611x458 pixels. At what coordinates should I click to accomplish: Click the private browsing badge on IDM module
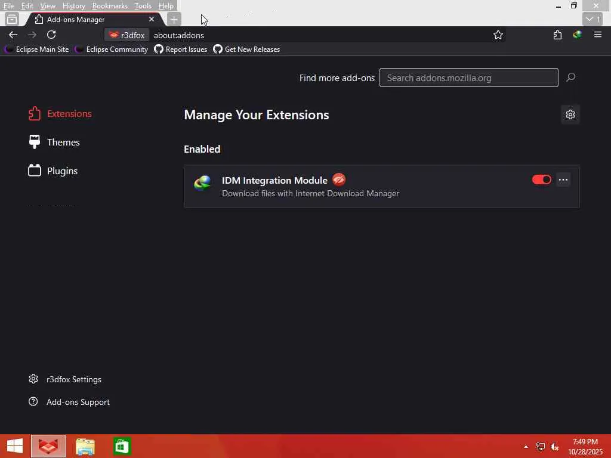pyautogui.click(x=339, y=180)
